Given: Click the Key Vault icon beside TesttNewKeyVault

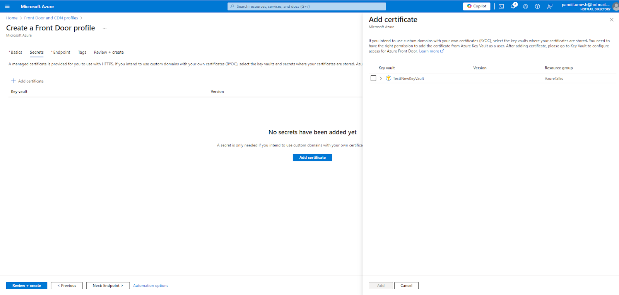Looking at the screenshot, I should click(x=388, y=78).
